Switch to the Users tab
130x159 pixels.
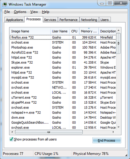click(x=104, y=20)
